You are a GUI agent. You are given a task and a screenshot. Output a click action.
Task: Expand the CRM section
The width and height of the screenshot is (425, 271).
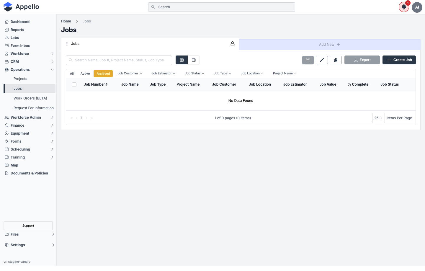tap(30, 62)
